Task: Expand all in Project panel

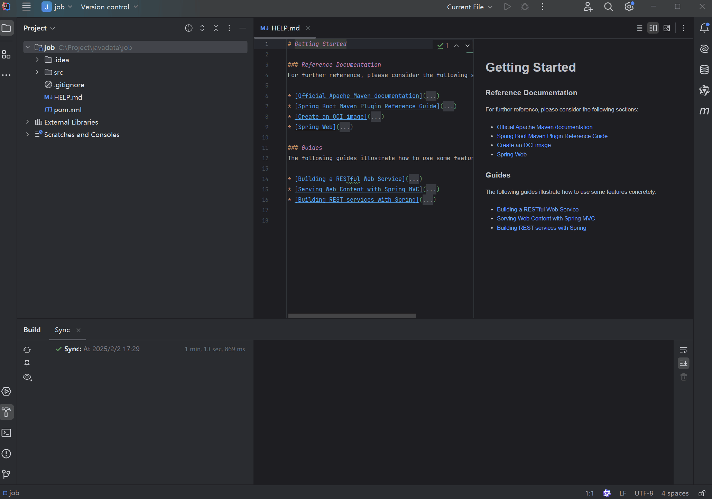Action: click(x=202, y=28)
